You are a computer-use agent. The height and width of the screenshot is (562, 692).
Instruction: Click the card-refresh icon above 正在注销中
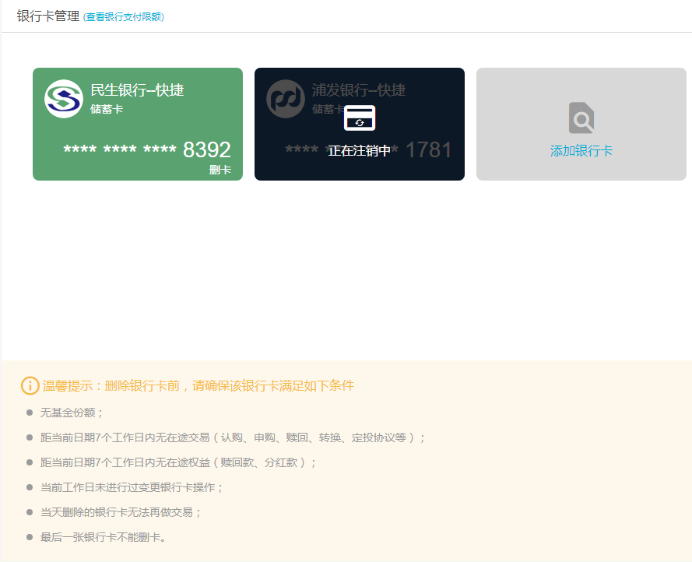click(x=360, y=118)
